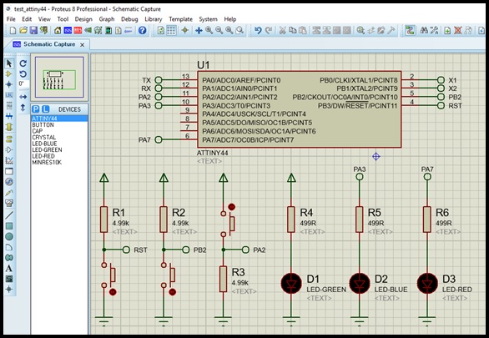Open the blue ISIS Schematic Capture toolbar icon
Screen dimensions: 489x338
[x=68, y=30]
